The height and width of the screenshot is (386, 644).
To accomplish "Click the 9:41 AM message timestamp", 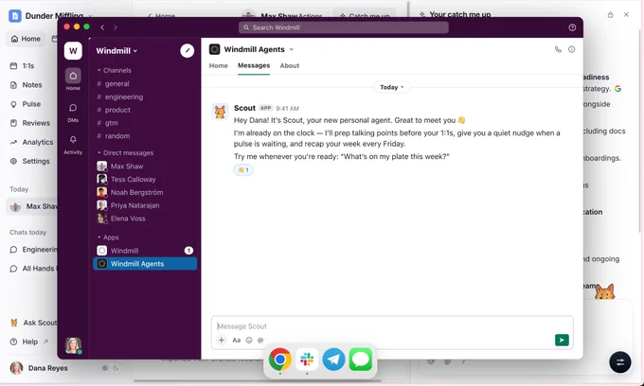I will [288, 108].
